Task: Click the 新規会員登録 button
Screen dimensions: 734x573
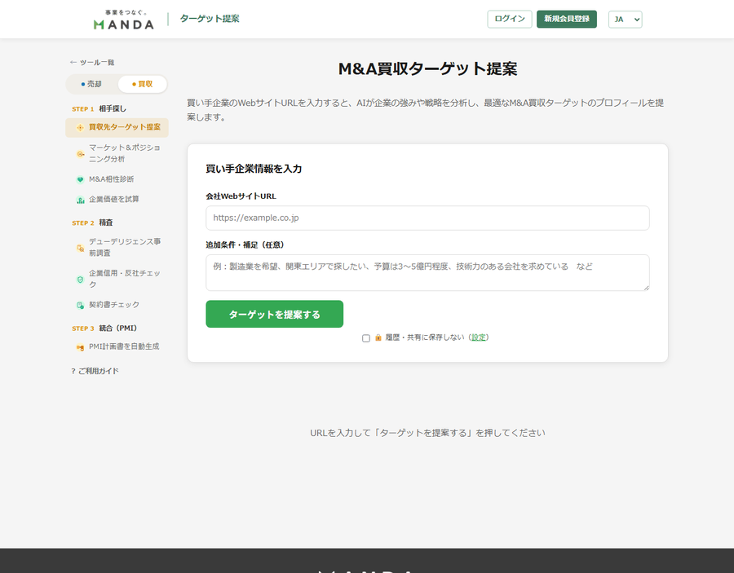Action: (x=567, y=20)
